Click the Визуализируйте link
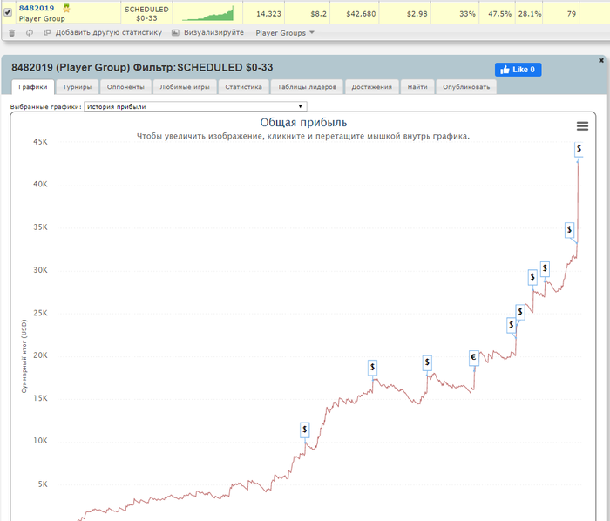This screenshot has height=521, width=610. point(213,32)
